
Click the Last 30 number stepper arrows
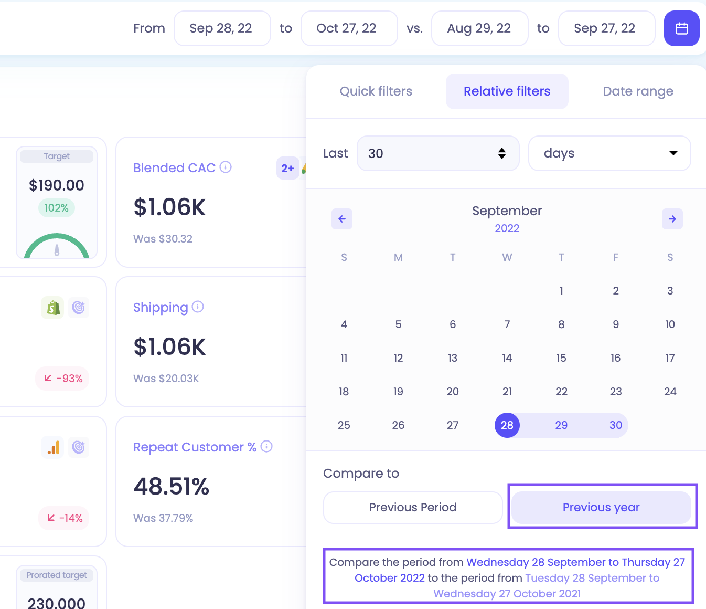tap(502, 153)
